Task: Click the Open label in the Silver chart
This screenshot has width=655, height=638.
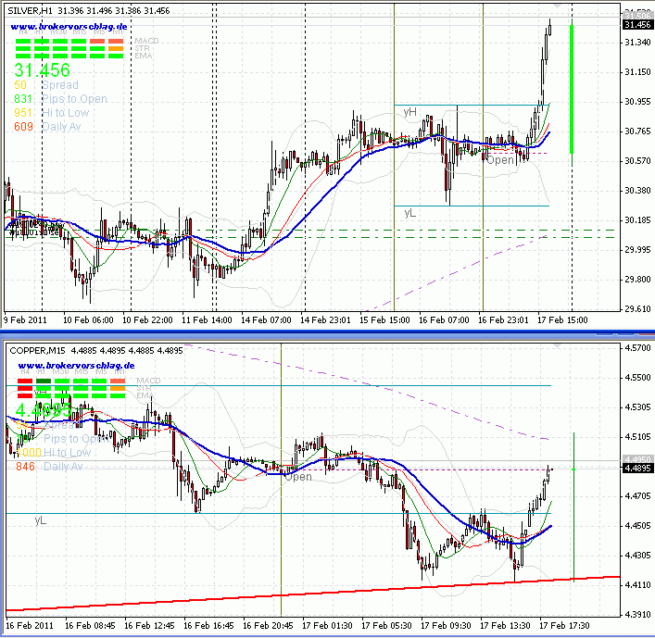Action: (500, 160)
